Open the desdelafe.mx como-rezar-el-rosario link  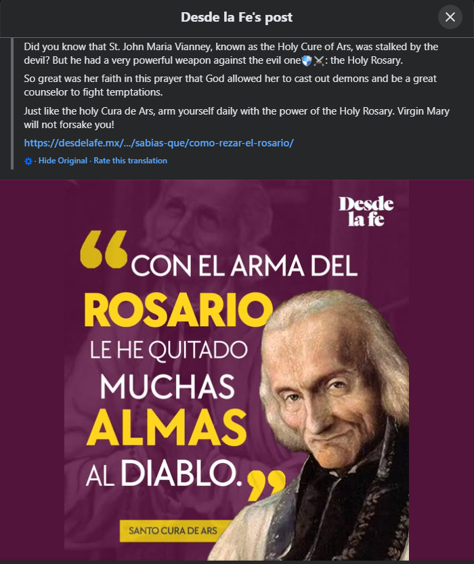[x=159, y=143]
